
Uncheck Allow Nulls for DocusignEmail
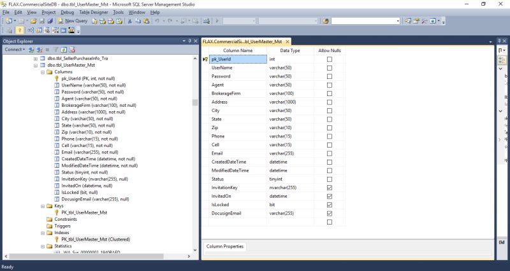click(x=330, y=214)
